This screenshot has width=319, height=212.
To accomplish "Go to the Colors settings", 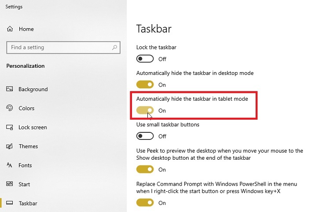I will coord(26,108).
